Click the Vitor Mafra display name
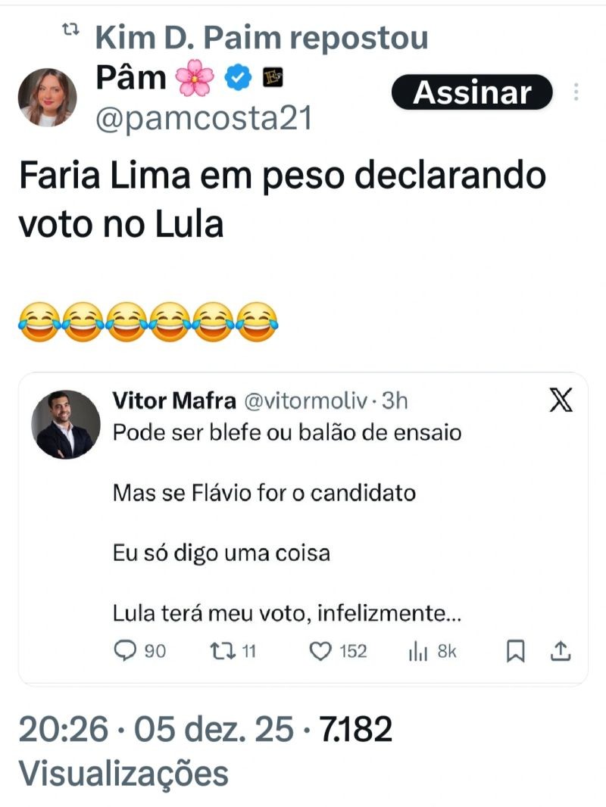 coord(172,400)
